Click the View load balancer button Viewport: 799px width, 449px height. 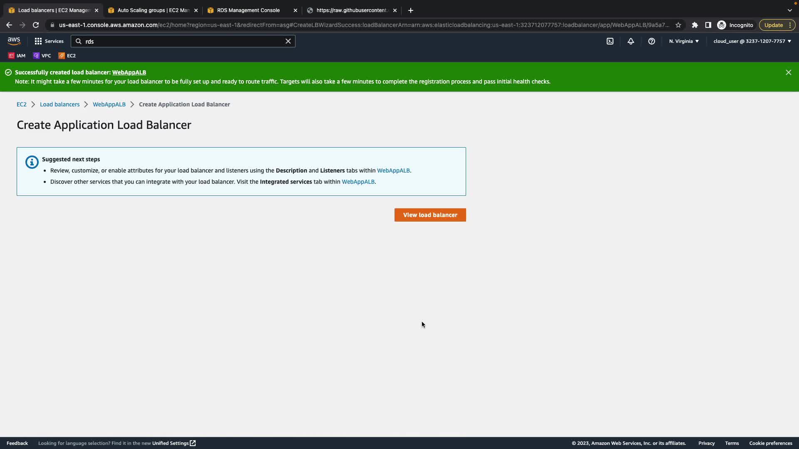(x=430, y=215)
